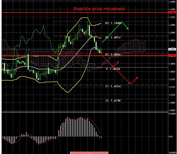Select the tallest MACD histogram bar

coord(81,127)
